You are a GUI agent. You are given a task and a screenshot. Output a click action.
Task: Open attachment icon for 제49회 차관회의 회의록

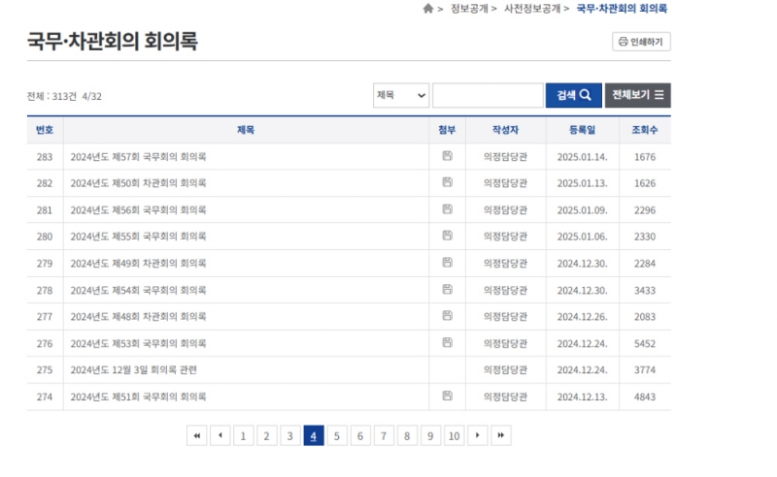[447, 262]
